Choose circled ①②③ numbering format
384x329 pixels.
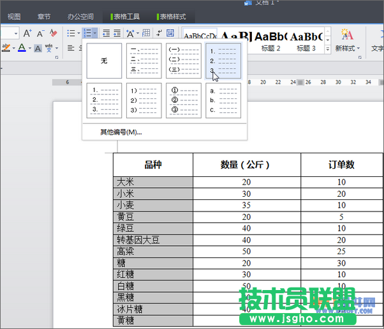(x=184, y=100)
